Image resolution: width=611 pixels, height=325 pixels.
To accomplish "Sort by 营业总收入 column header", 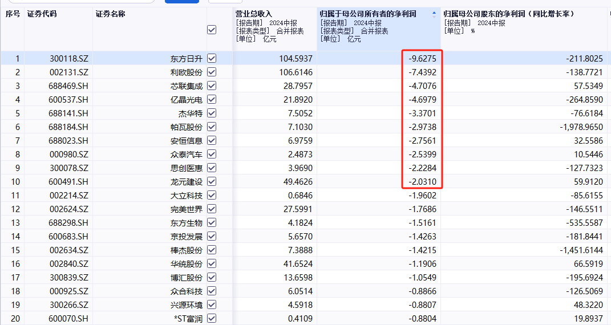I will (x=254, y=14).
